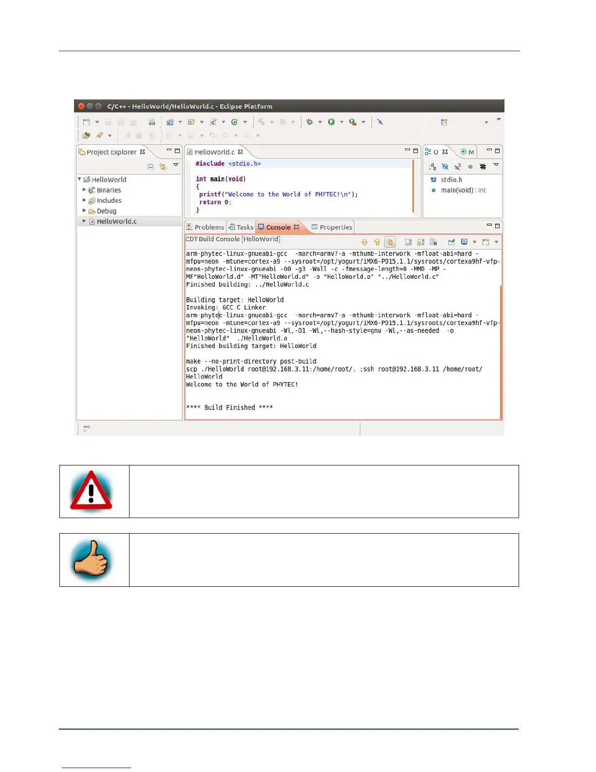Click the Previous Error up arrow in Console

pos(377,242)
